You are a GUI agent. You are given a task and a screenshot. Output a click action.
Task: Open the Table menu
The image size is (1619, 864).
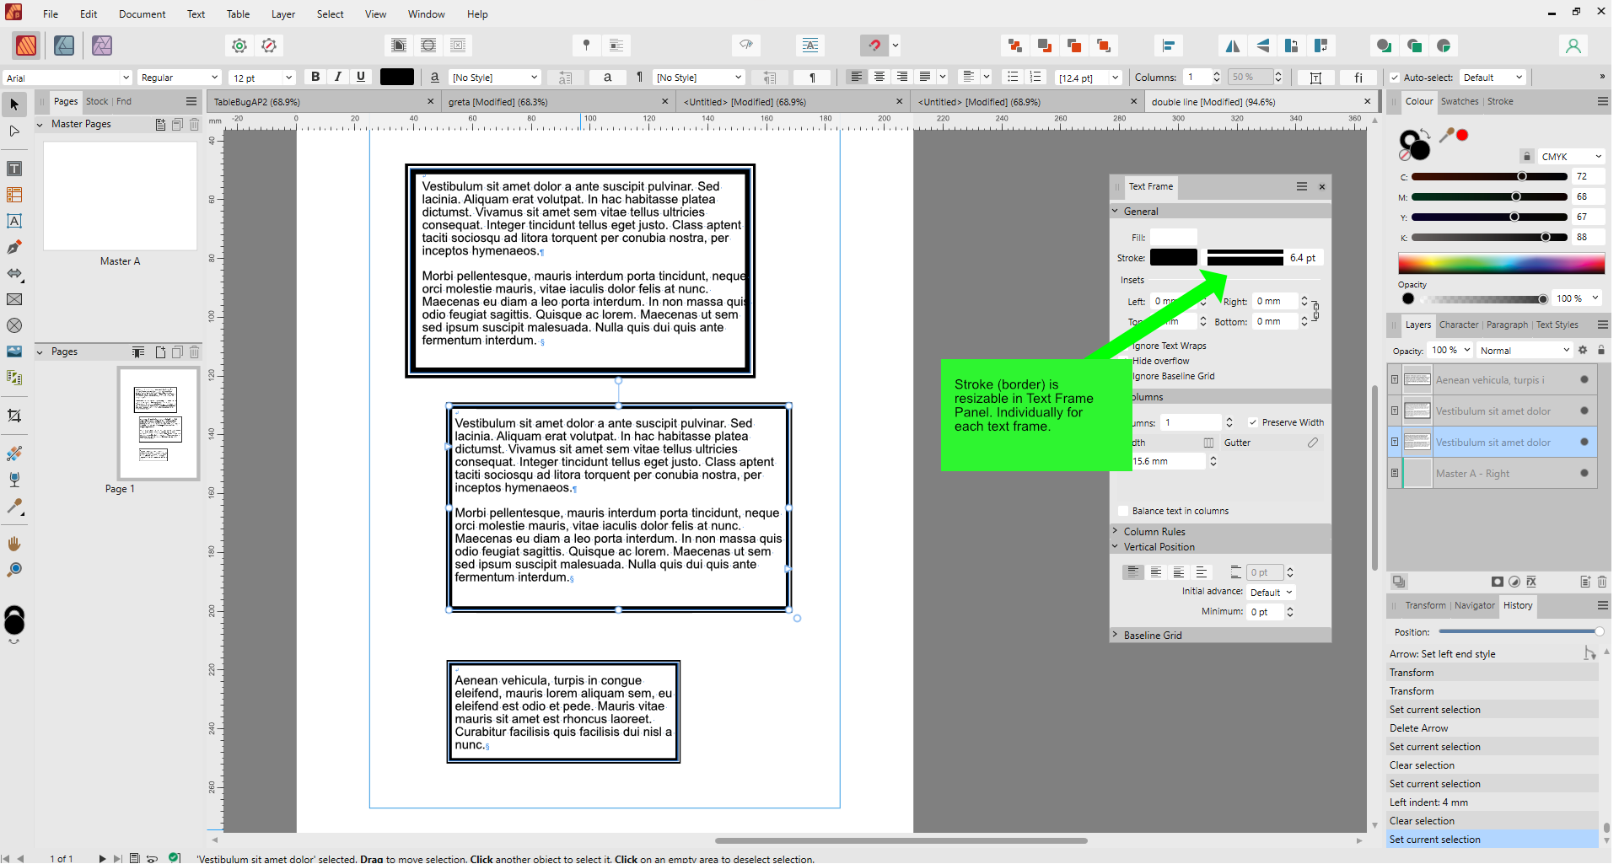(238, 13)
